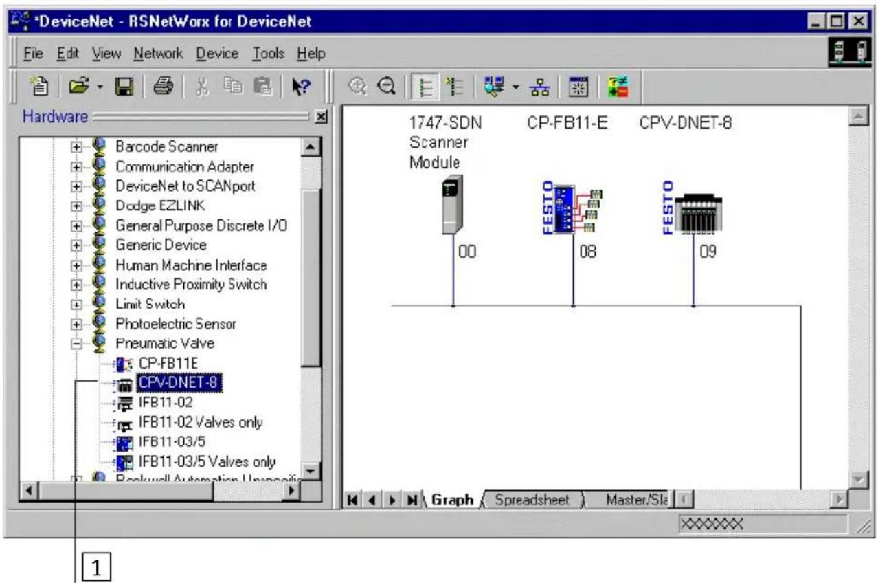Switch to the Spreadsheet tab

pyautogui.click(x=532, y=500)
